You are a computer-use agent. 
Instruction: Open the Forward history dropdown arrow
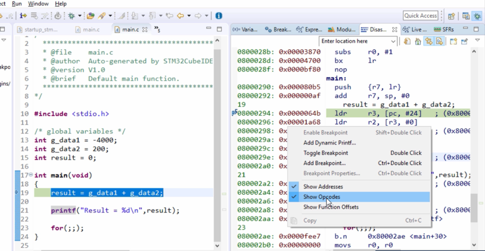tap(207, 16)
